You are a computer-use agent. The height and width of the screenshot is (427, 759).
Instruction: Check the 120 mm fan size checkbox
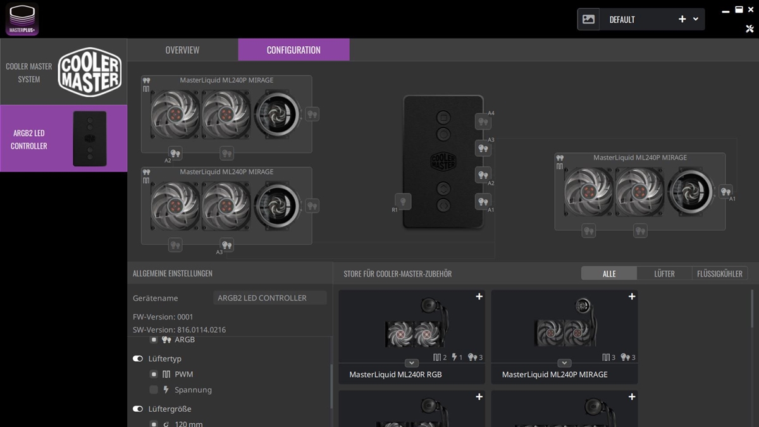click(154, 423)
